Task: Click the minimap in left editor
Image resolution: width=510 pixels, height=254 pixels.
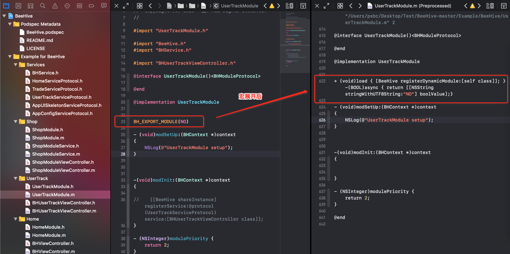Action: (295, 42)
